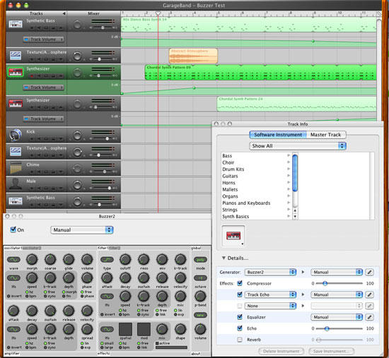This screenshot has width=389, height=358.
Task: Click the p-bend knob in global section
Action: [200, 297]
